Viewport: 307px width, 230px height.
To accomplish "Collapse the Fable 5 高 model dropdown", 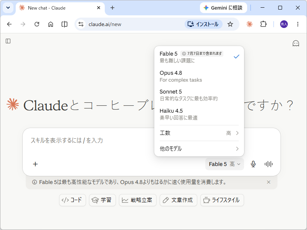I will tap(224, 164).
